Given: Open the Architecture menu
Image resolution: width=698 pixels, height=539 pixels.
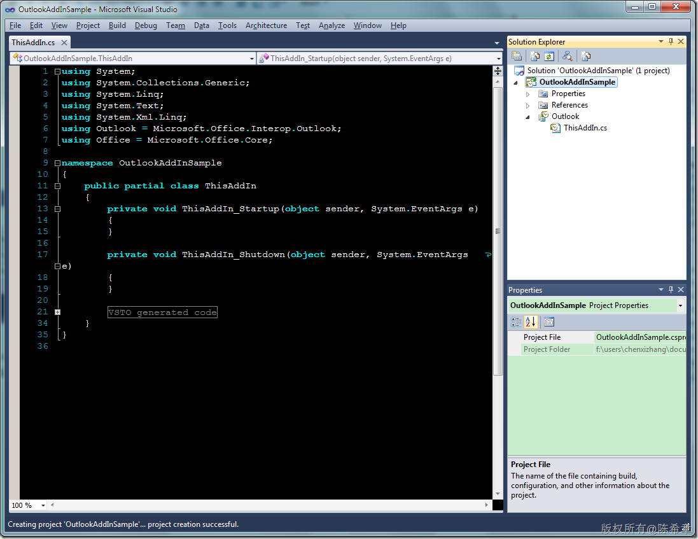Looking at the screenshot, I should coord(266,25).
